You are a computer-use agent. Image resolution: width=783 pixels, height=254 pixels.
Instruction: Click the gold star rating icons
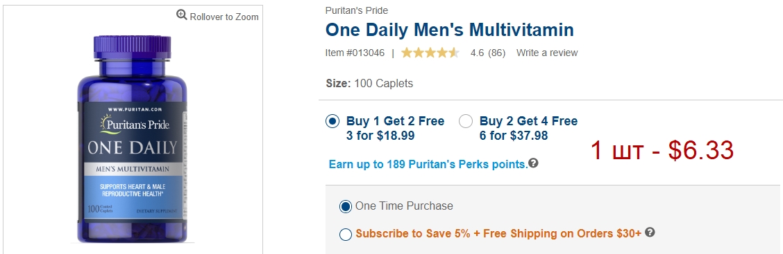point(430,53)
